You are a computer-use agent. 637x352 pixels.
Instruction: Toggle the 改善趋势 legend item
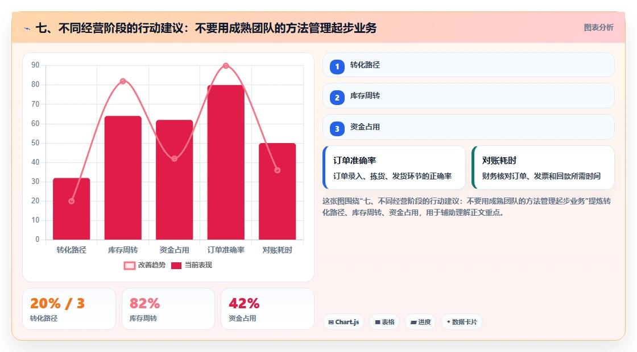(144, 265)
